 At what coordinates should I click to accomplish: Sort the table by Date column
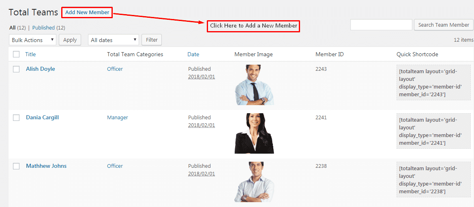[193, 54]
